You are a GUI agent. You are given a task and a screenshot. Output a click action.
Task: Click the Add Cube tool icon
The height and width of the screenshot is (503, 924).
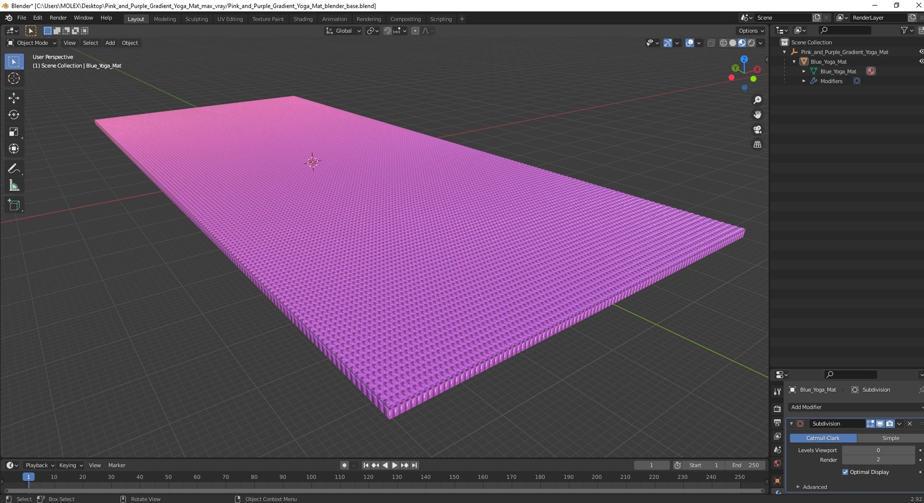pyautogui.click(x=13, y=205)
